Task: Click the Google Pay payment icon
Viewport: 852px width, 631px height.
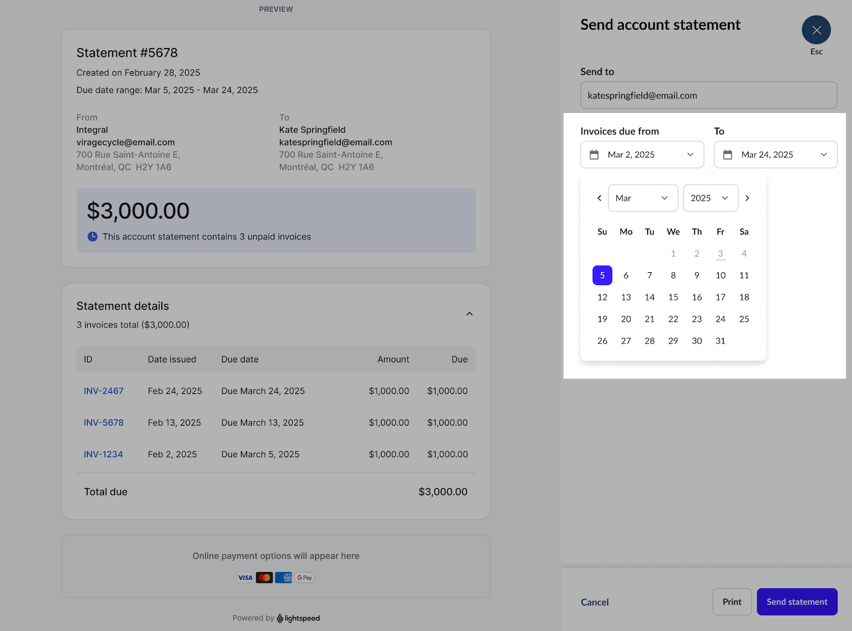Action: click(304, 578)
